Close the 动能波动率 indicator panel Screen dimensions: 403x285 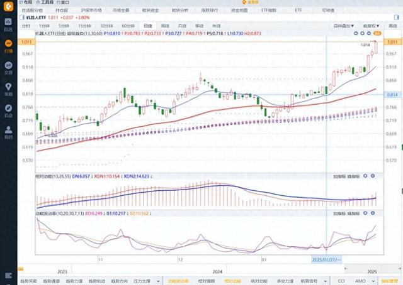(373, 213)
